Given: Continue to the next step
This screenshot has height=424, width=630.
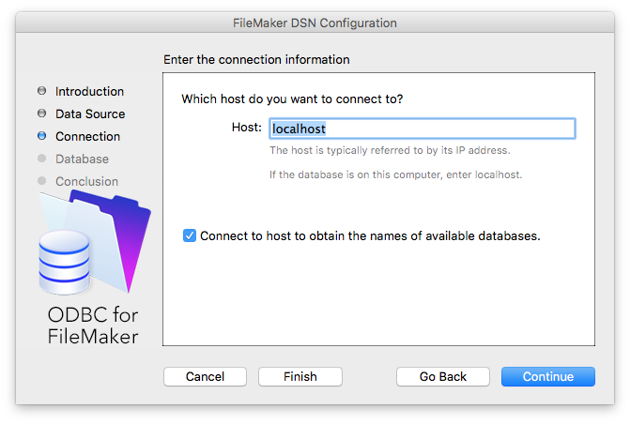Looking at the screenshot, I should [548, 376].
